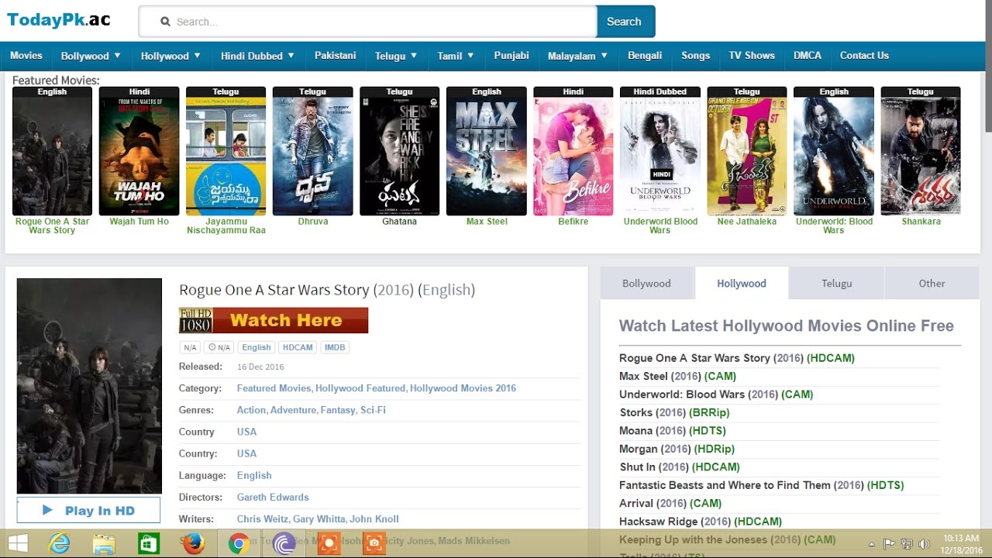Screen dimensions: 992x558
Task: Open the Punjabi navbar item
Action: click(x=511, y=56)
